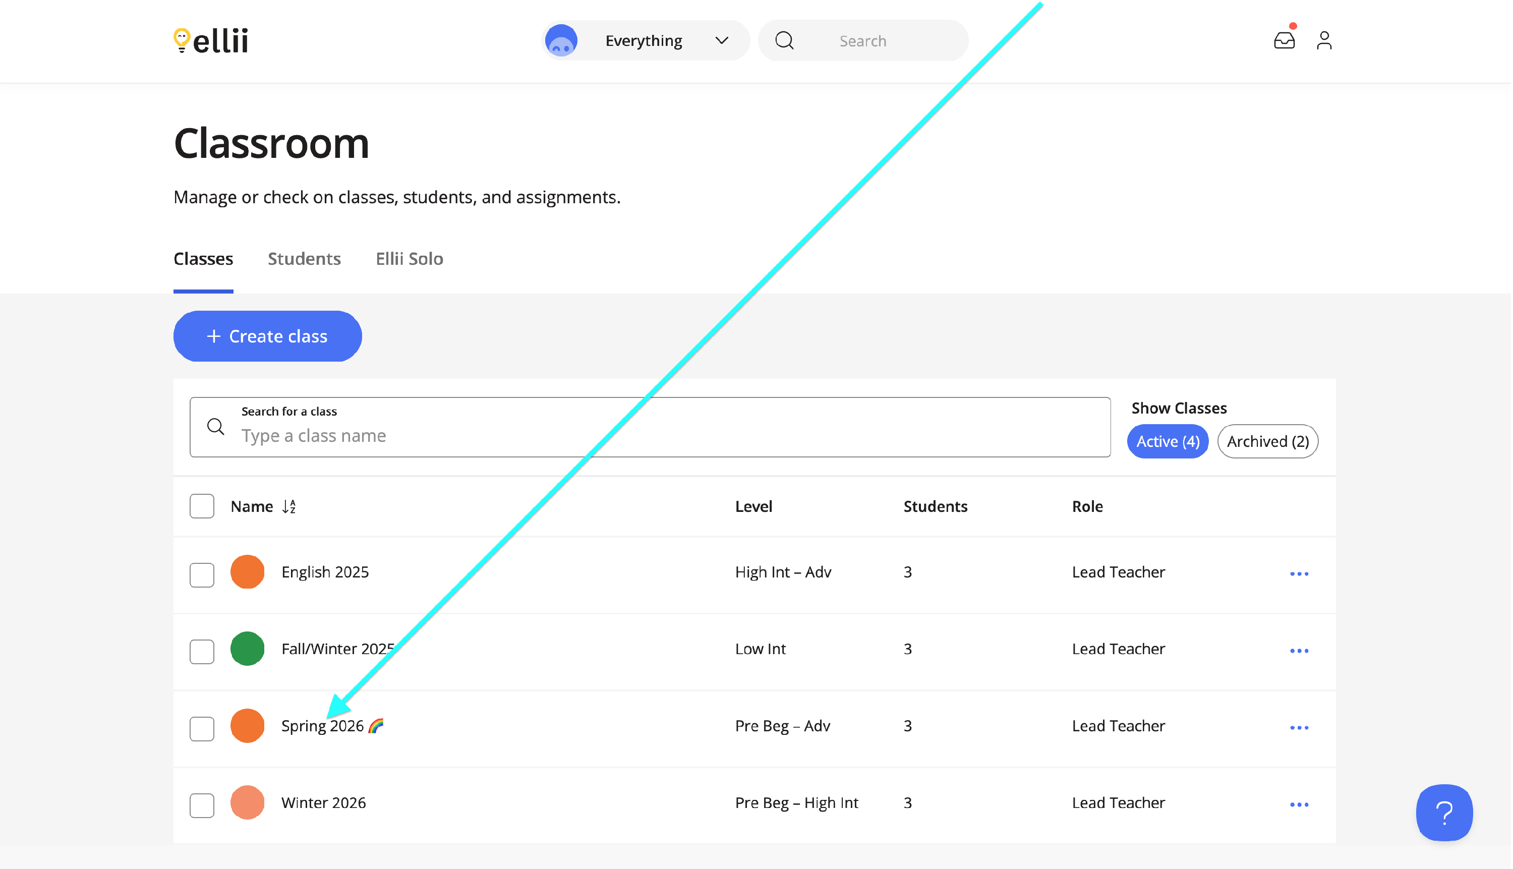Viewport: 1513px width, 869px height.
Task: Sort classes by Name A-Z icon
Action: (x=289, y=507)
